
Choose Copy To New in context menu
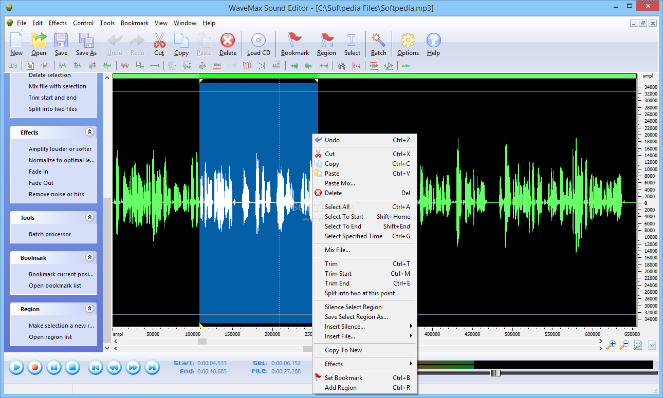(x=364, y=350)
